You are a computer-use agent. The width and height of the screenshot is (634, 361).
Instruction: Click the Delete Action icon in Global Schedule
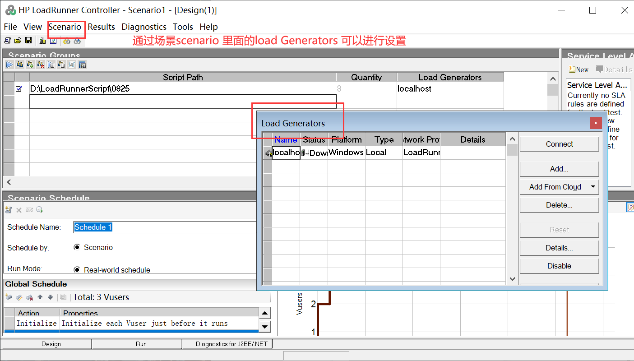pyautogui.click(x=29, y=297)
